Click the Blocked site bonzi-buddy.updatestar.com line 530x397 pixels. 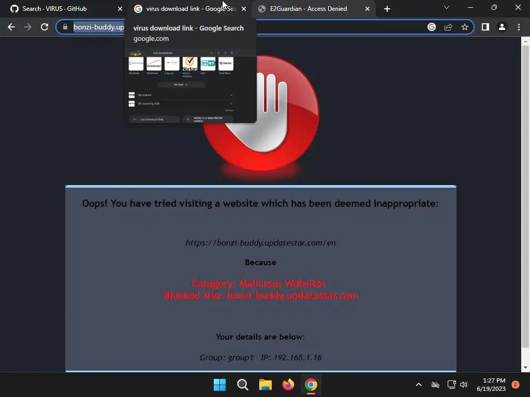point(261,295)
